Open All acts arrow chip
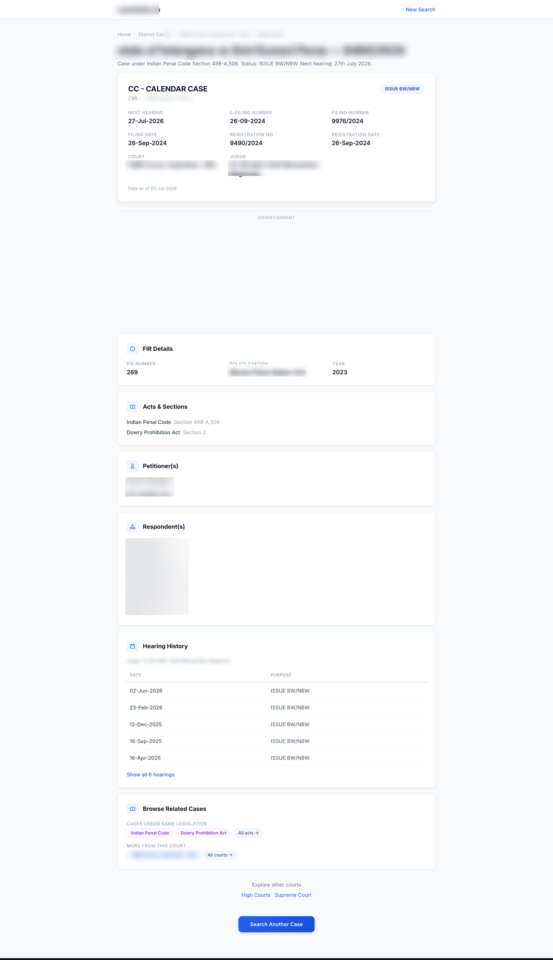Screen dimensions: 553x960 248,833
